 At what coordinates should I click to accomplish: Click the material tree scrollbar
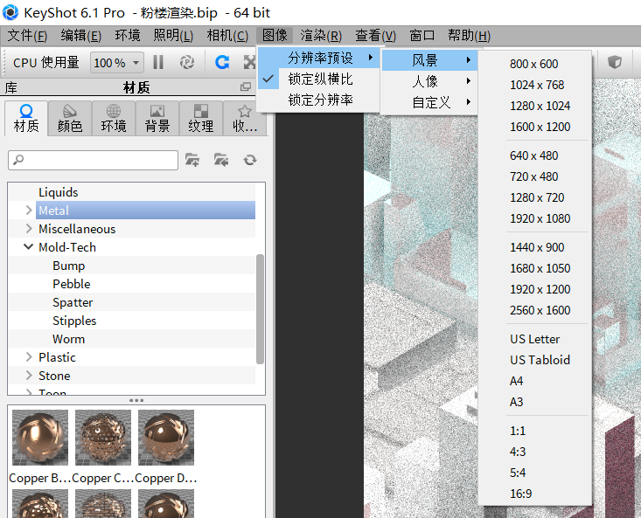coord(260,308)
